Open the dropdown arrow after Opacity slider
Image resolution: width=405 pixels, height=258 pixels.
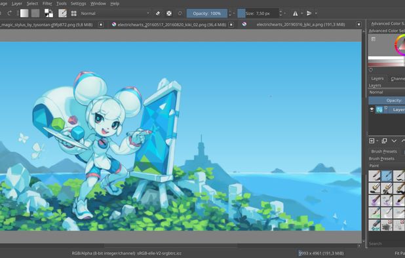coord(234,13)
